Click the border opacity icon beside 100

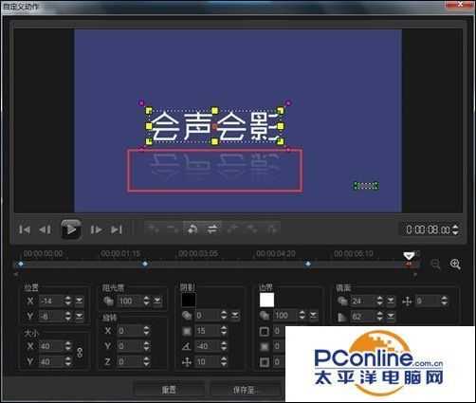click(265, 316)
